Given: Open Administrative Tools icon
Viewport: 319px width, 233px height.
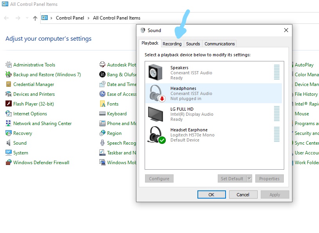Looking at the screenshot, I should (9, 65).
